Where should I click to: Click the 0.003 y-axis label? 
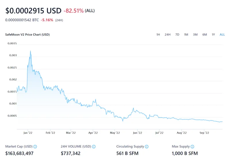(13, 55)
